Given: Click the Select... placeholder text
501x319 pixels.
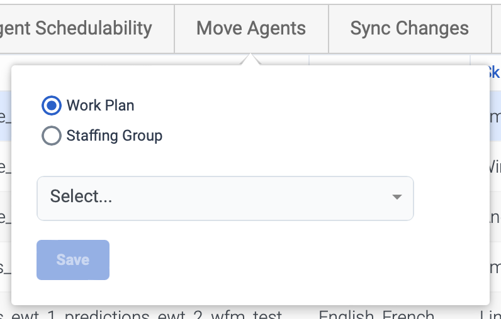Looking at the screenshot, I should pyautogui.click(x=81, y=197).
